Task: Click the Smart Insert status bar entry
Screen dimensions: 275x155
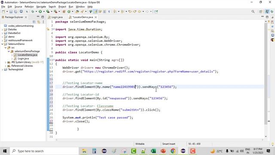Action: [168, 144]
